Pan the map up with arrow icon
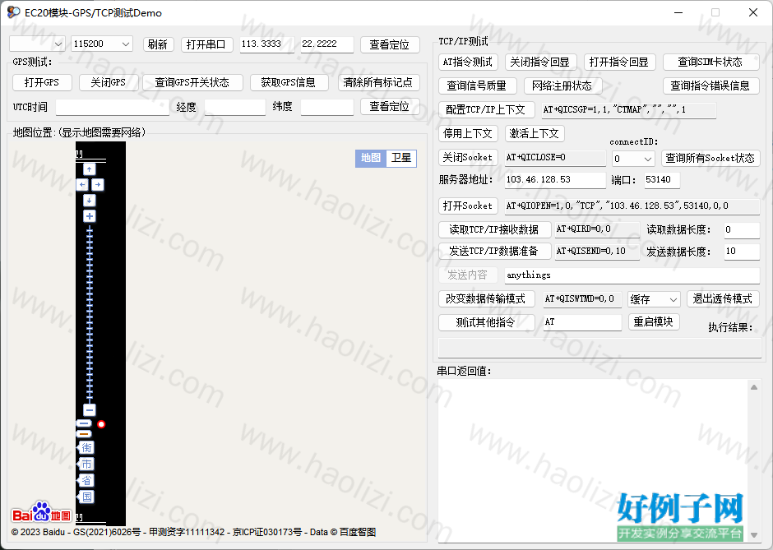 coord(90,169)
